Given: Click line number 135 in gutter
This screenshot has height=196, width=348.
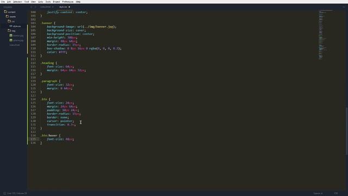Looking at the screenshot, I should 33,139.
